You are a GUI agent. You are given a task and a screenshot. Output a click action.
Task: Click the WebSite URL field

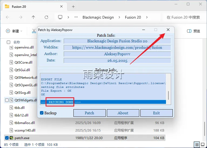coord(117,47)
